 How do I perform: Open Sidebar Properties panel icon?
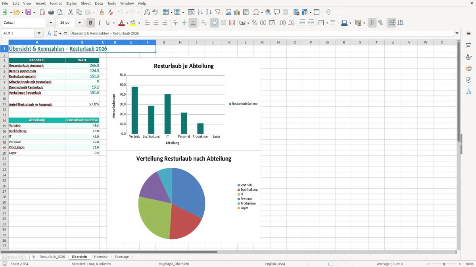coord(468,45)
